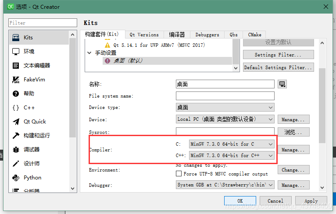
Task: Click the category list scrollbar thumb
Action: click(x=73, y=88)
